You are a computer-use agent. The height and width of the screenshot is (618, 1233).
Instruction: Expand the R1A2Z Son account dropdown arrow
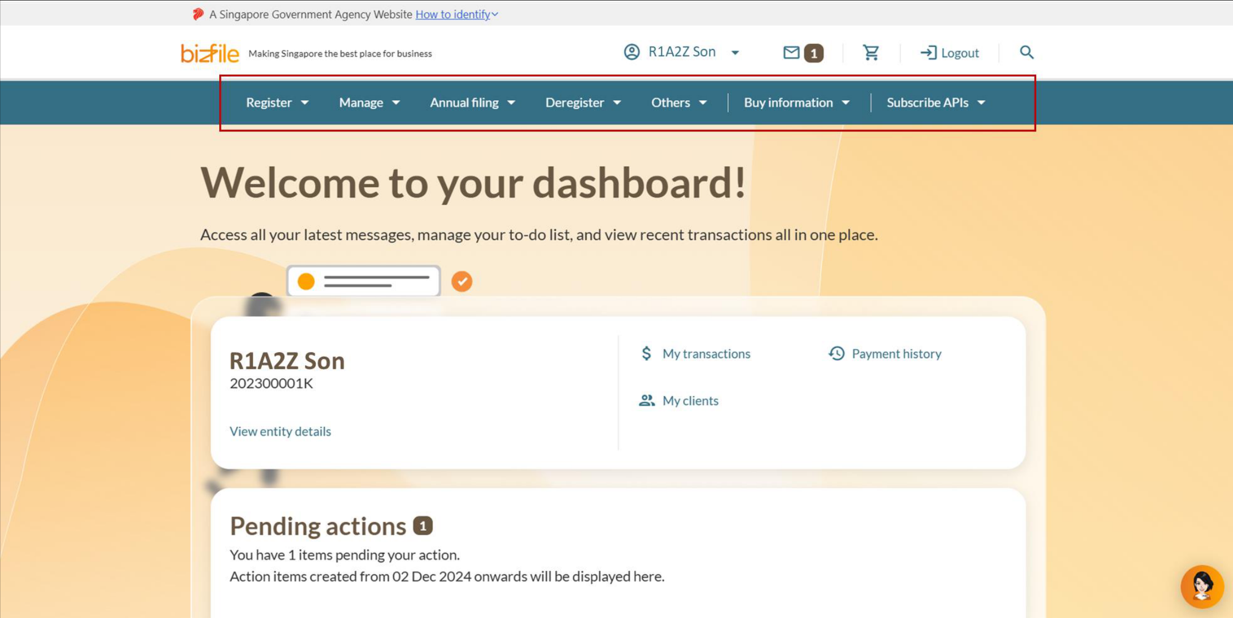point(735,53)
